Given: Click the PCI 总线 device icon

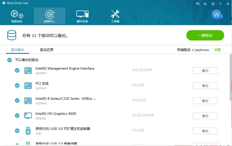Looking at the screenshot, I should (28, 86).
